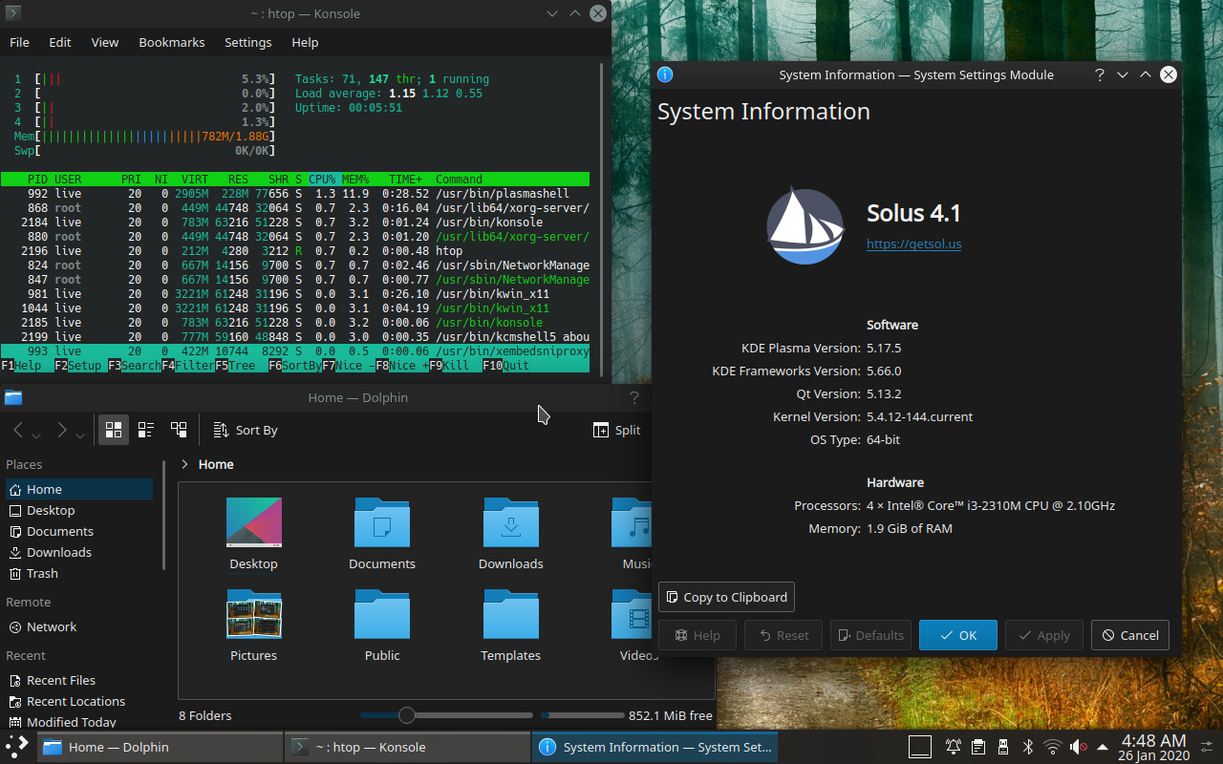Open the forward-history dropdown arrow in Dolphin
This screenshot has height=764, width=1223.
tap(80, 435)
